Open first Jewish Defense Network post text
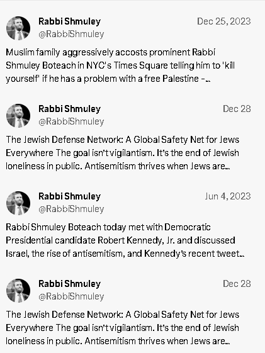 click(x=122, y=153)
